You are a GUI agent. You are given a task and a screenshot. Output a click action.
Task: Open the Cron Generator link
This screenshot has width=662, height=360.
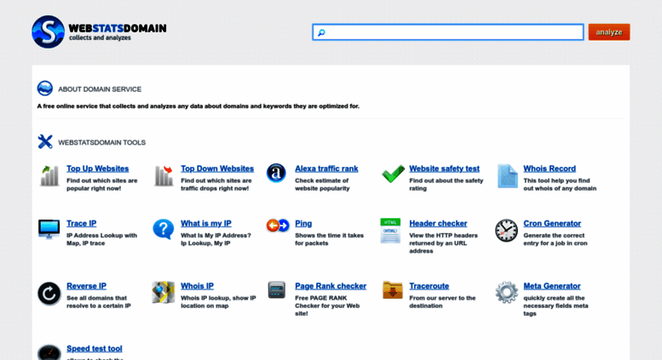(552, 224)
